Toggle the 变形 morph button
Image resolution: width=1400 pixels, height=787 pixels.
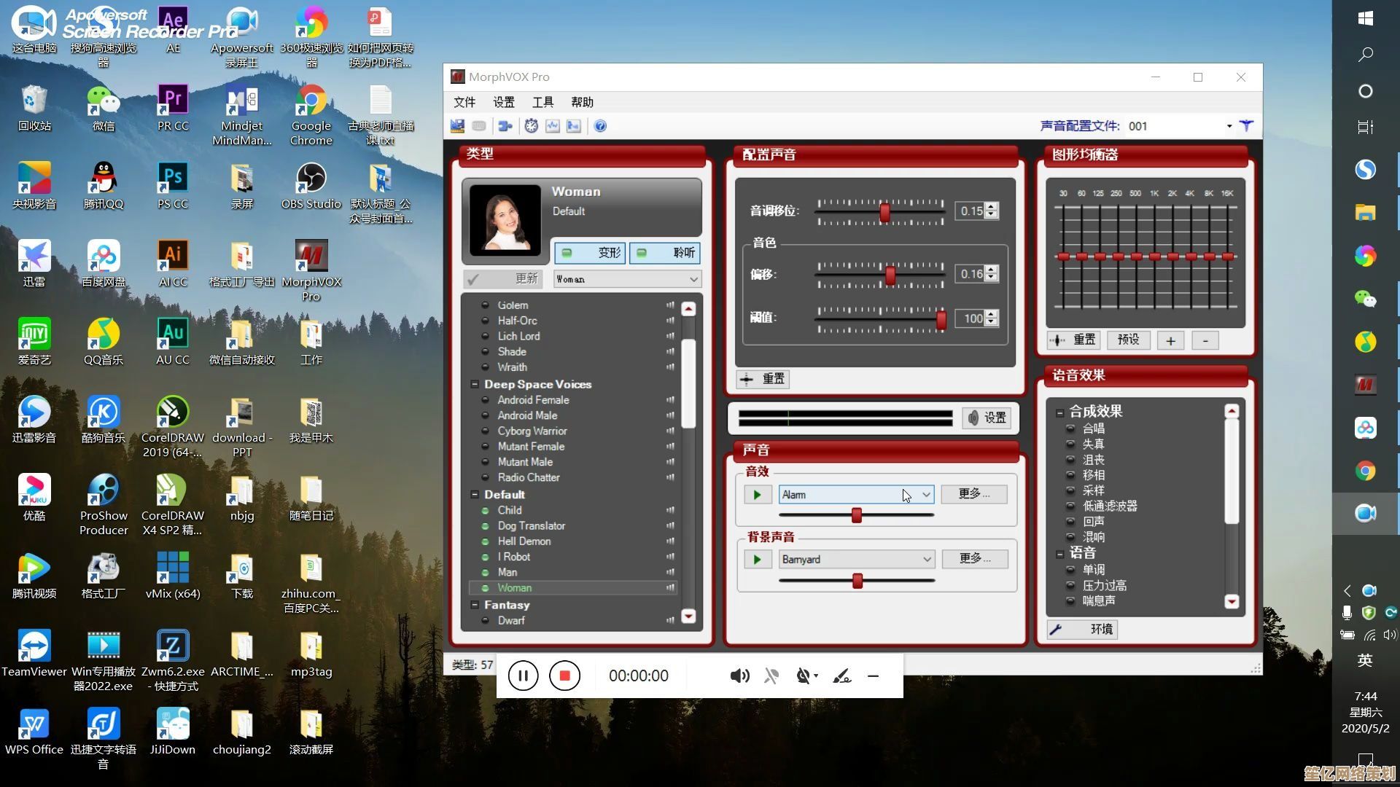[589, 253]
